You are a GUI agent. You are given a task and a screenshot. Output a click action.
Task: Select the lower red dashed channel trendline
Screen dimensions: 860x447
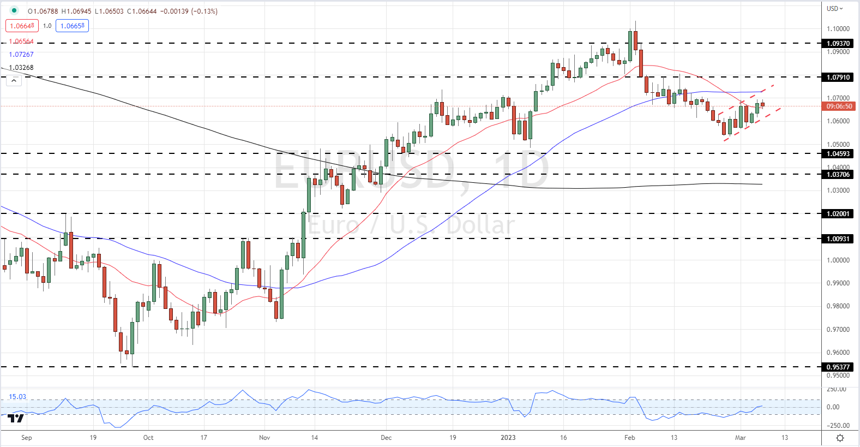tap(753, 124)
